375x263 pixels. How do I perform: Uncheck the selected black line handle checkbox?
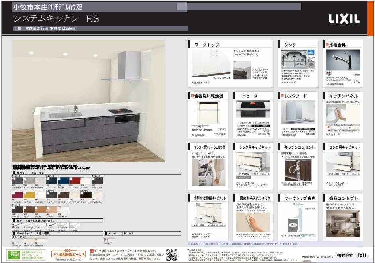tap(14, 224)
